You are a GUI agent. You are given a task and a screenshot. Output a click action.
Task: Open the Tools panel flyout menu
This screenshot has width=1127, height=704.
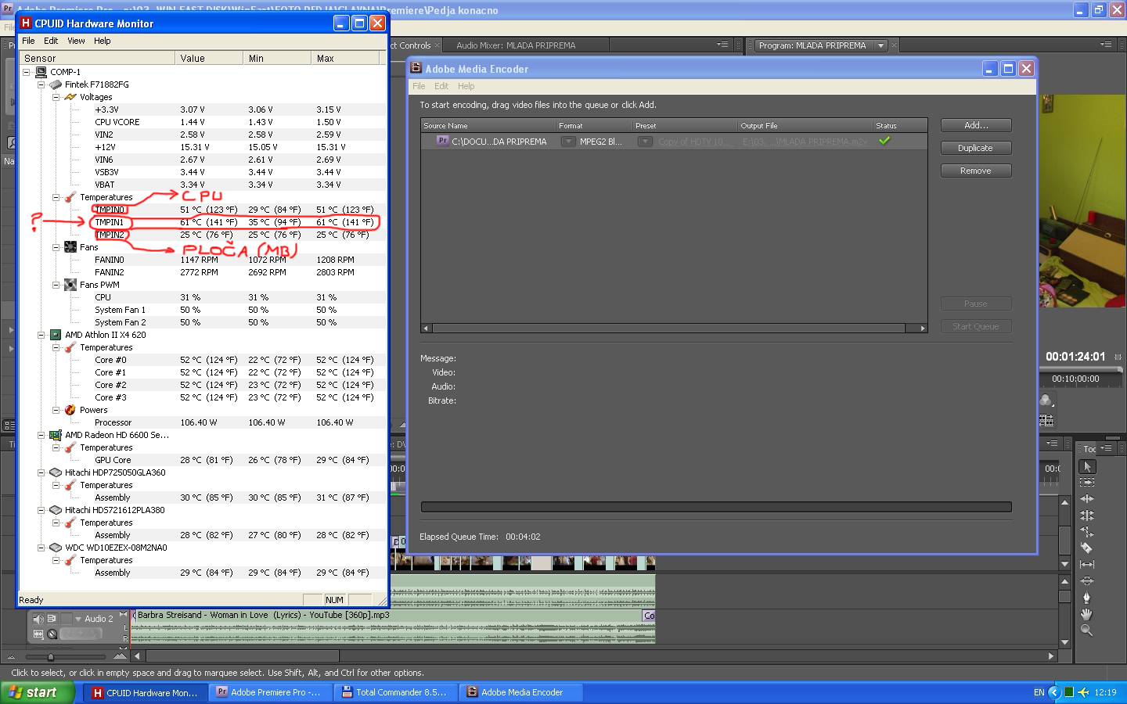[1106, 448]
